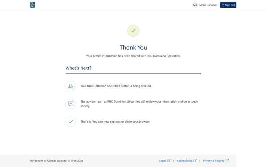267x167 pixels.
Task: Click the What's Next? section heading
Action: 79,68
